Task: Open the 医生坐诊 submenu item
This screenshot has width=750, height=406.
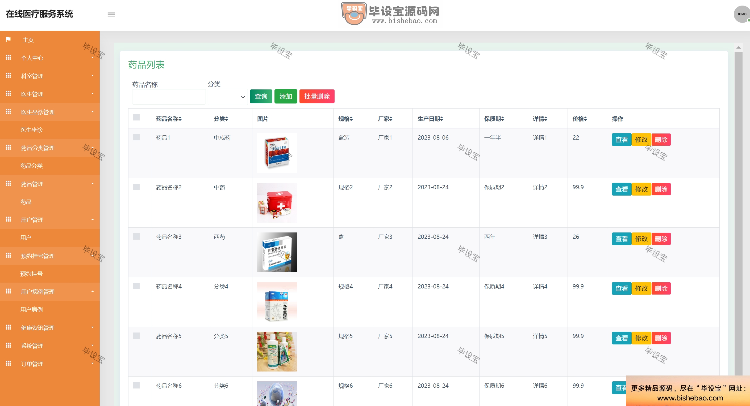Action: [31, 130]
